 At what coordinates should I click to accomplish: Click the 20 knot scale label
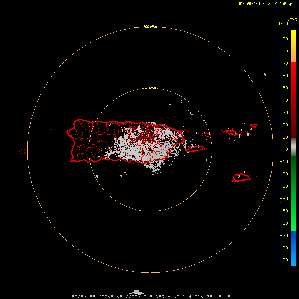(285, 125)
